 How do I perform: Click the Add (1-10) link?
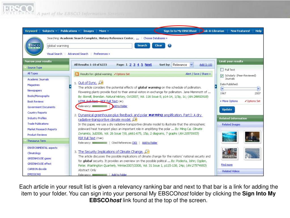pyautogui.click(x=206, y=65)
